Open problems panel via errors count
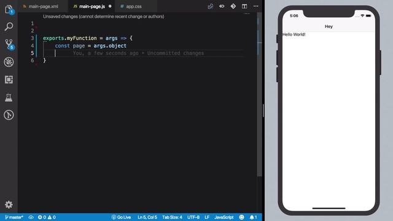This screenshot has width=393, height=221. pos(42,217)
